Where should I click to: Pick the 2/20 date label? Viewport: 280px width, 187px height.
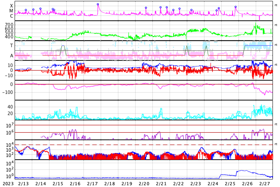tap(144, 184)
